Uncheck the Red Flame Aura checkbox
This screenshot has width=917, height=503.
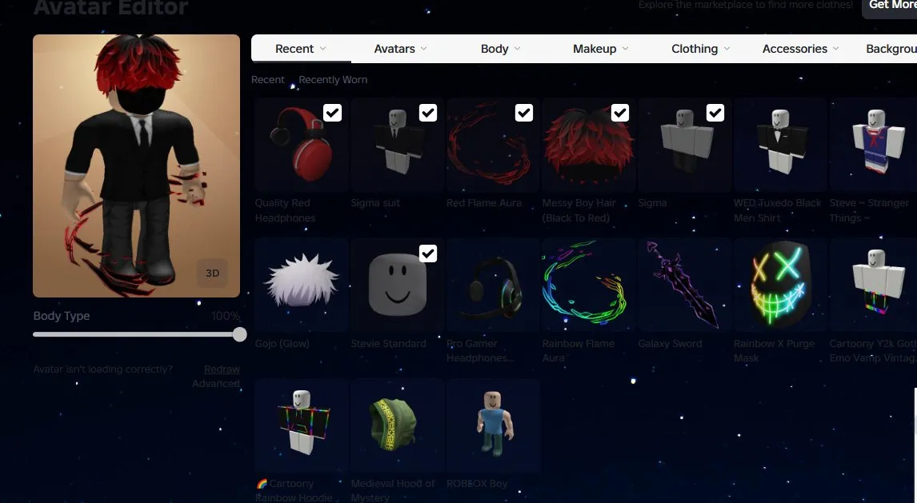524,113
